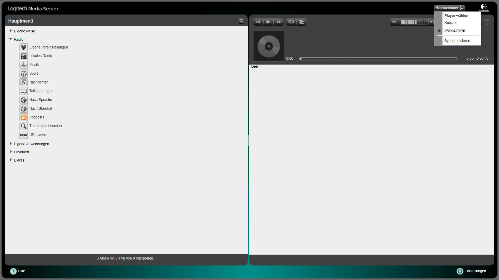The height and width of the screenshot is (280, 499).
Task: Toggle shuffle mode icon next to repeat
Action: [301, 22]
